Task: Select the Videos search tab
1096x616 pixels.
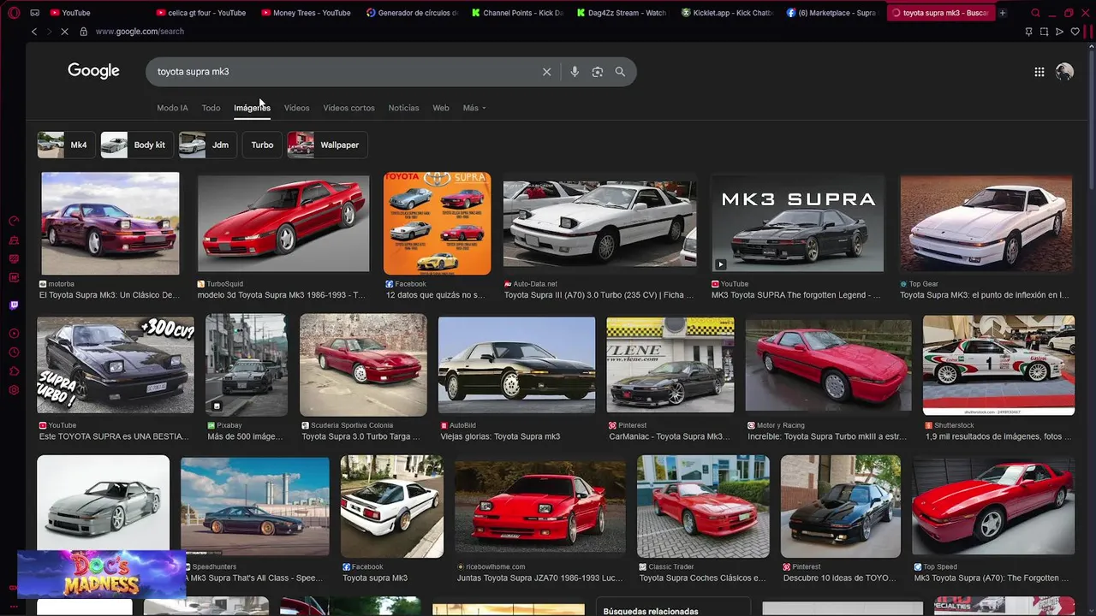Action: pyautogui.click(x=296, y=108)
